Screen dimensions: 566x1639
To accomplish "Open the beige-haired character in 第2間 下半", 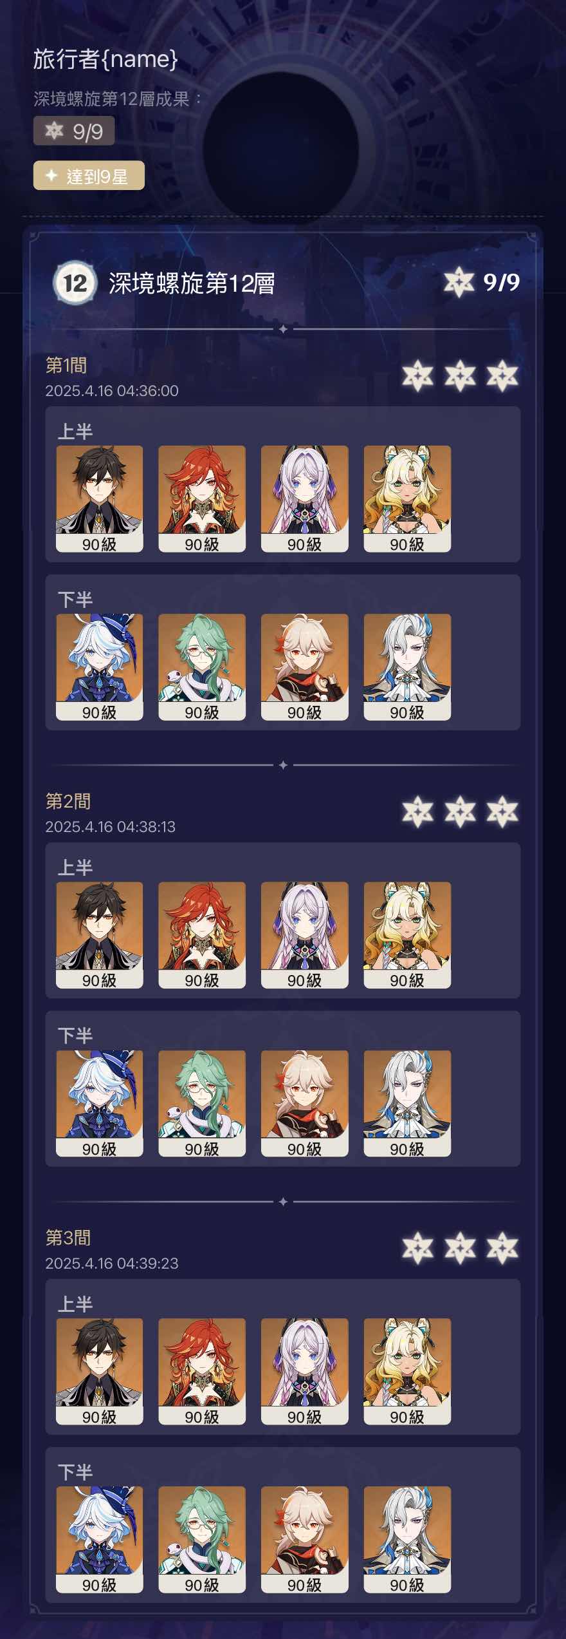I will click(x=305, y=1104).
